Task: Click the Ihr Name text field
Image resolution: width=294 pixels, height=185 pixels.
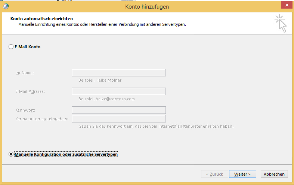Action: click(118, 73)
